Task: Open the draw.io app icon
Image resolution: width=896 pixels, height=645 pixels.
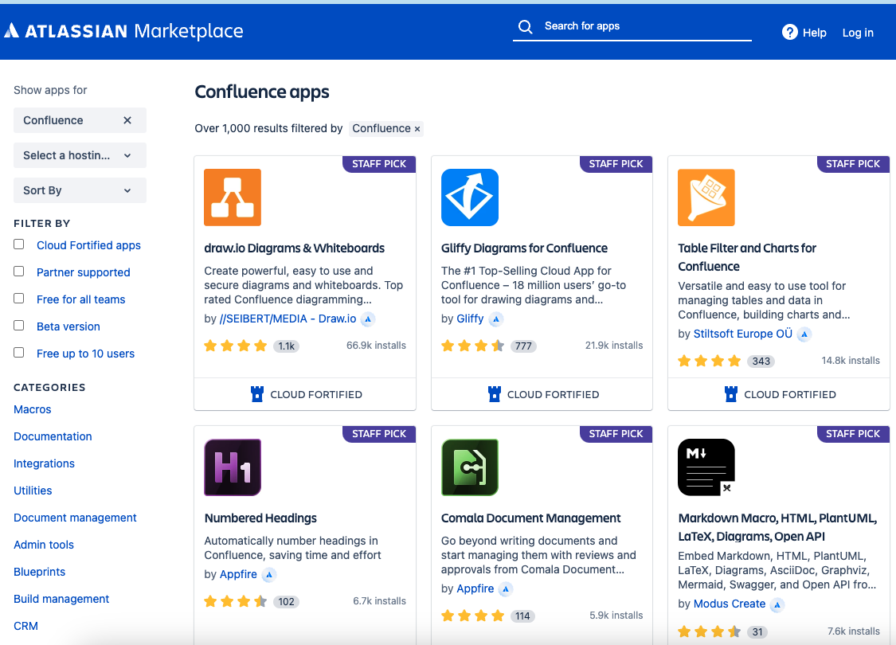Action: click(x=233, y=197)
